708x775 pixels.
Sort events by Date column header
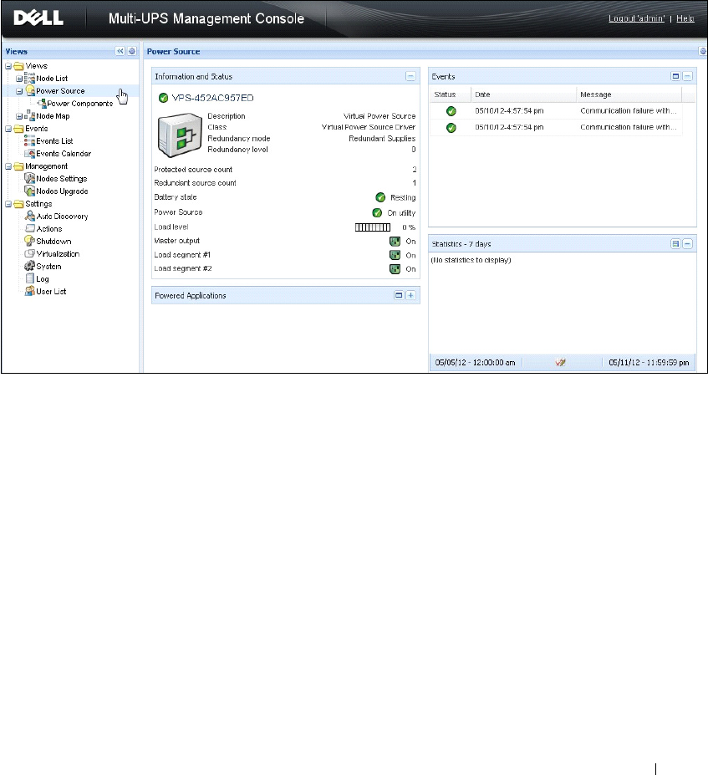[523, 94]
